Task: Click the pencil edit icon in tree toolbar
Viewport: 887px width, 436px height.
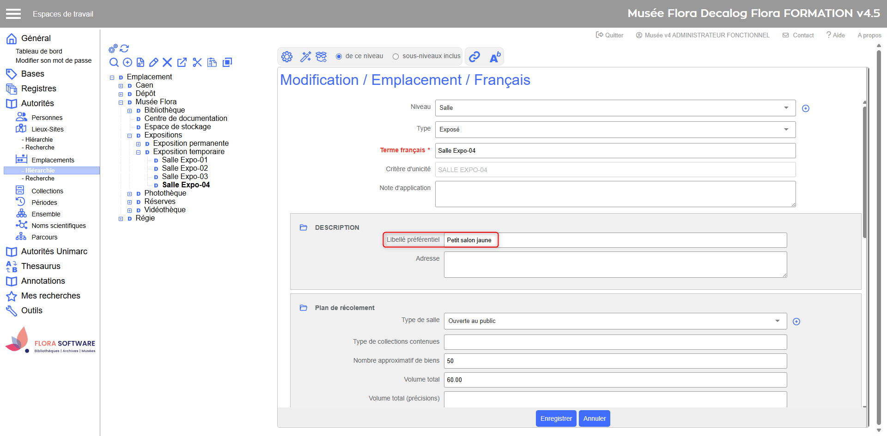Action: 154,62
